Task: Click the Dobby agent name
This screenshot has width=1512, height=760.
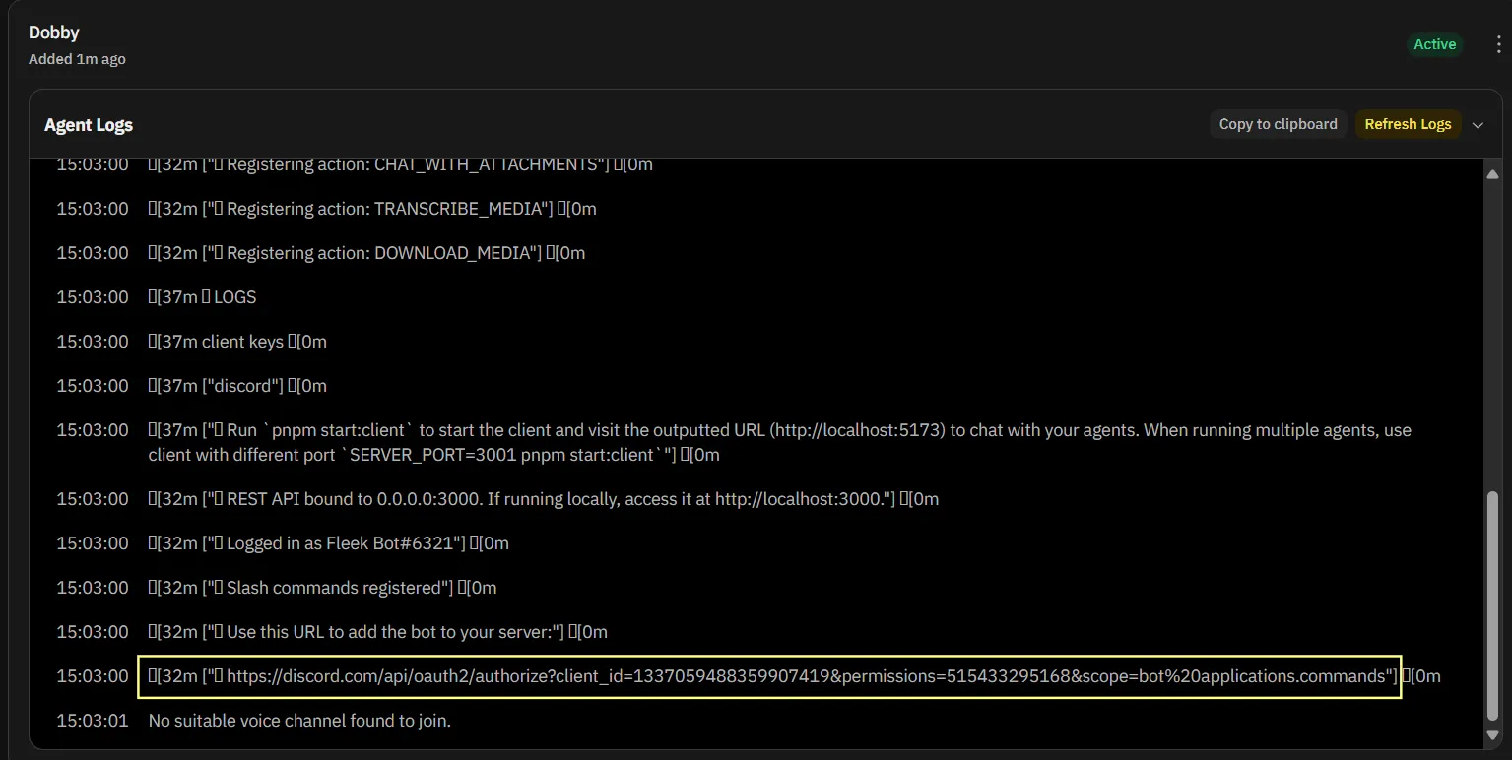Action: 54,33
